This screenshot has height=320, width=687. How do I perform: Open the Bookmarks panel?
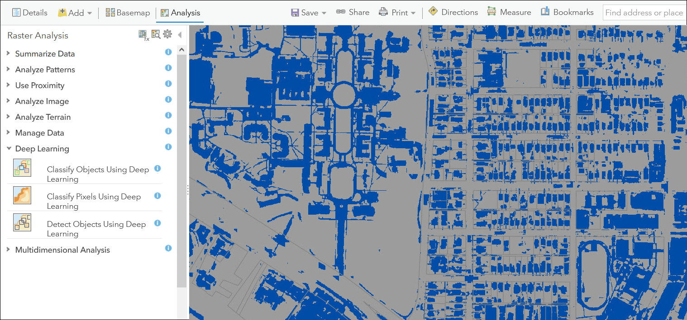click(x=567, y=12)
